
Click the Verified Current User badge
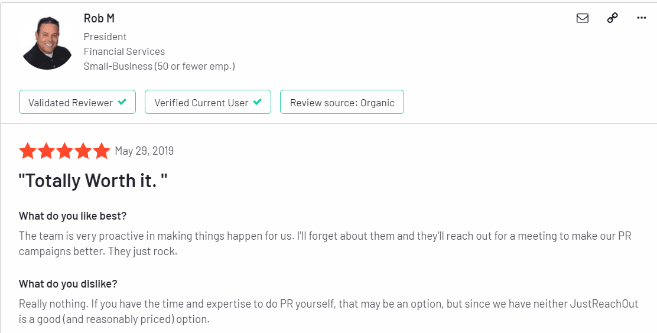point(208,102)
